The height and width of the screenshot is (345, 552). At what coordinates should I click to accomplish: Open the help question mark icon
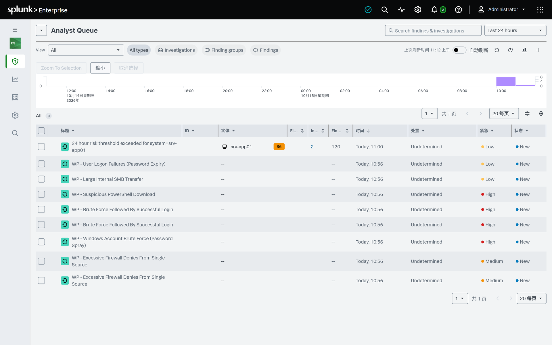(x=459, y=10)
